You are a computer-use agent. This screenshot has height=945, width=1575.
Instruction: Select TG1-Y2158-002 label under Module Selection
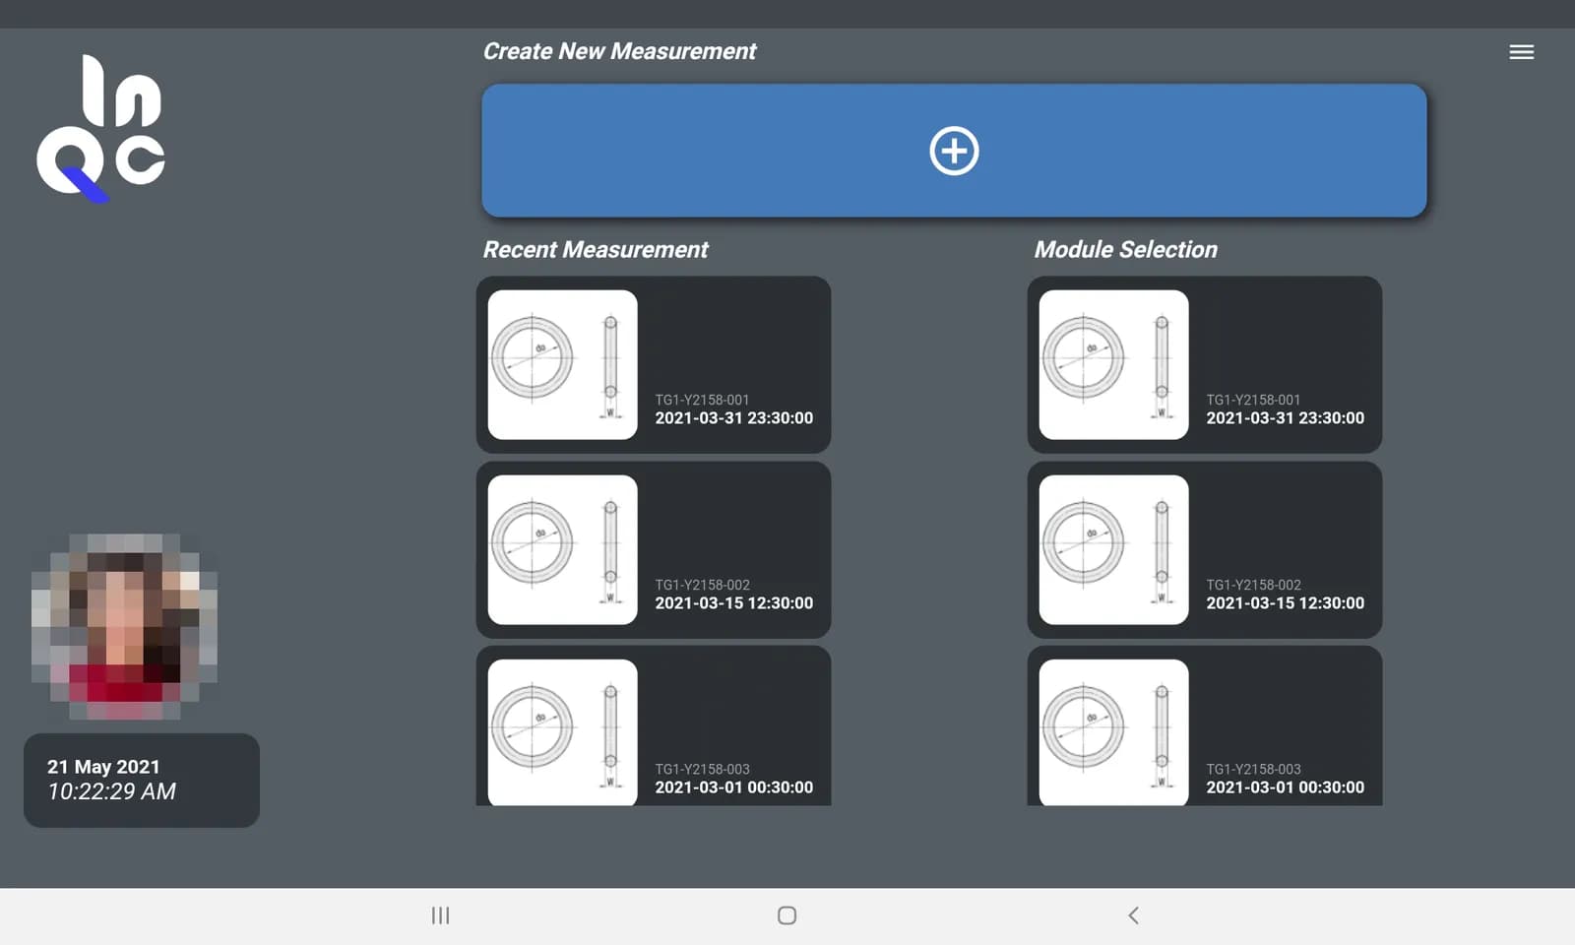(1253, 585)
